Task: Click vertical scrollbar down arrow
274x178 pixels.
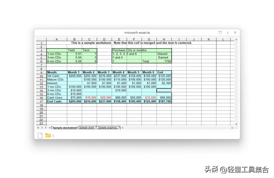Action: 236,124
